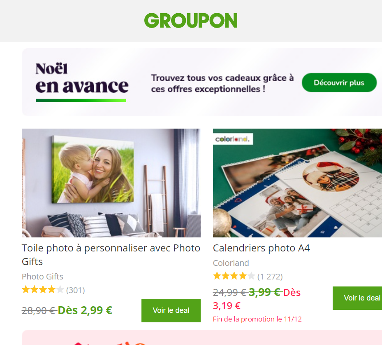Click the Photo Gifts merchant name
The width and height of the screenshot is (382, 345).
[42, 277]
